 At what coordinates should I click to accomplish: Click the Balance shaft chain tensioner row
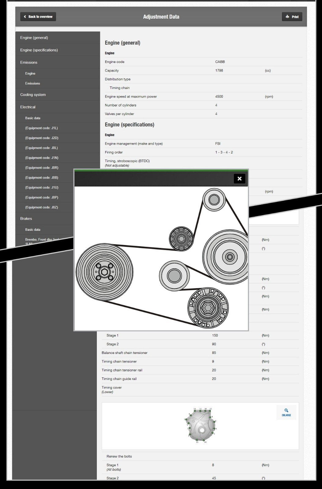pyautogui.click(x=200, y=353)
